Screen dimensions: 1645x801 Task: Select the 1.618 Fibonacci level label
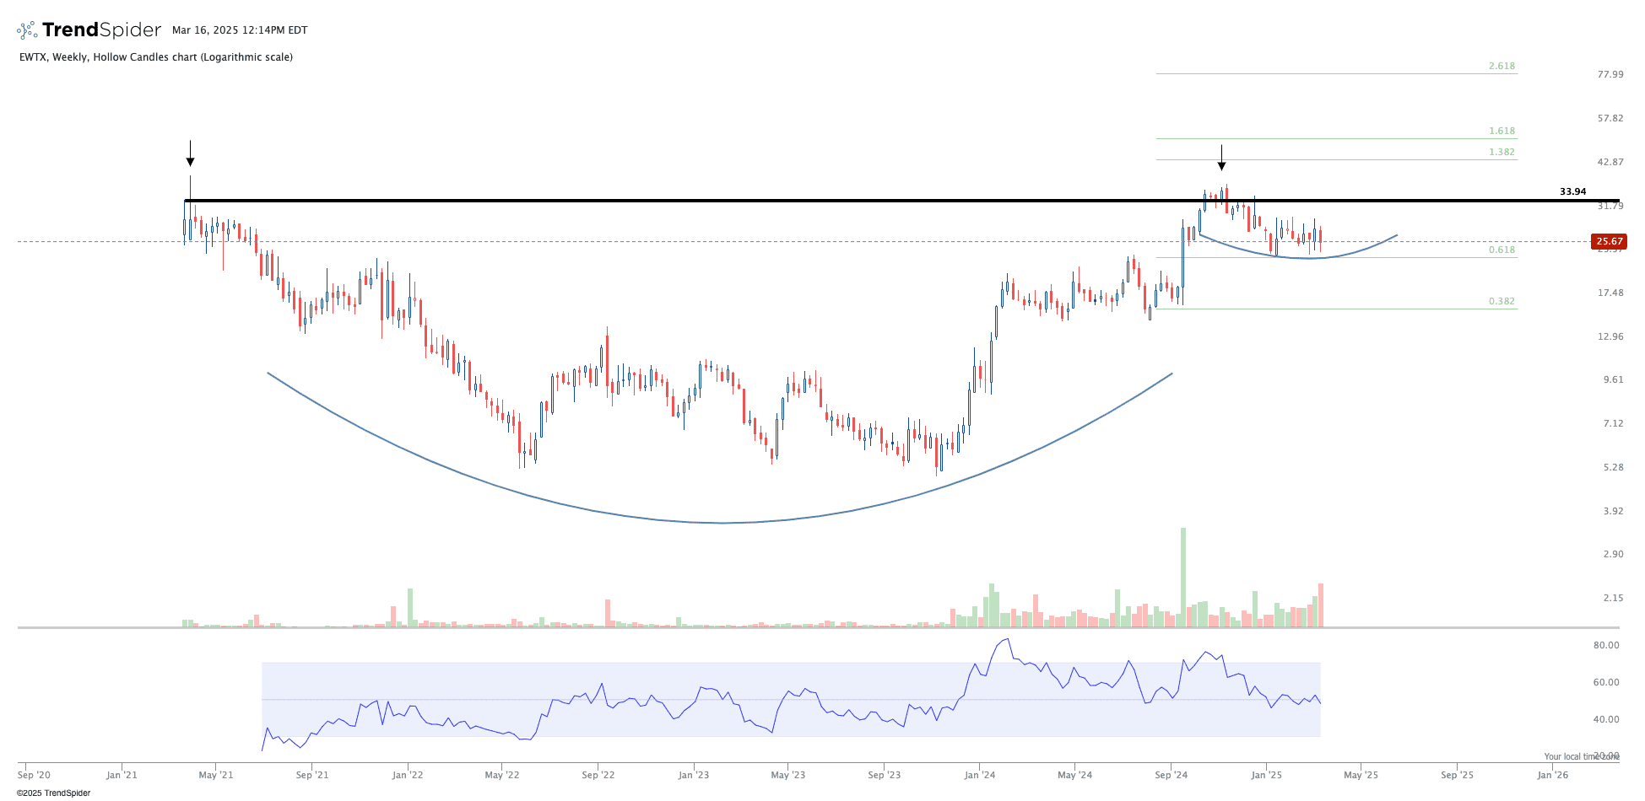(1502, 132)
